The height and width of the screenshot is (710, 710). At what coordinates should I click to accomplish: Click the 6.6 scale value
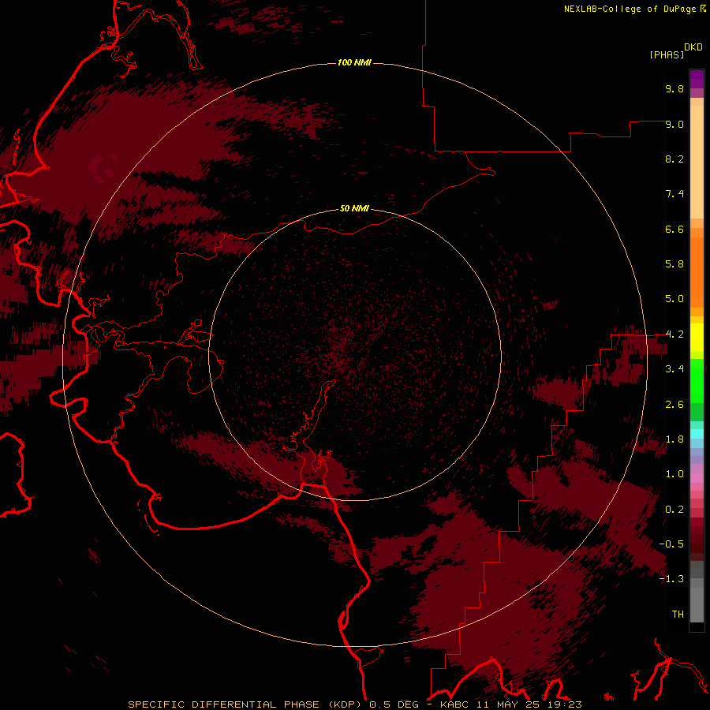coord(674,229)
